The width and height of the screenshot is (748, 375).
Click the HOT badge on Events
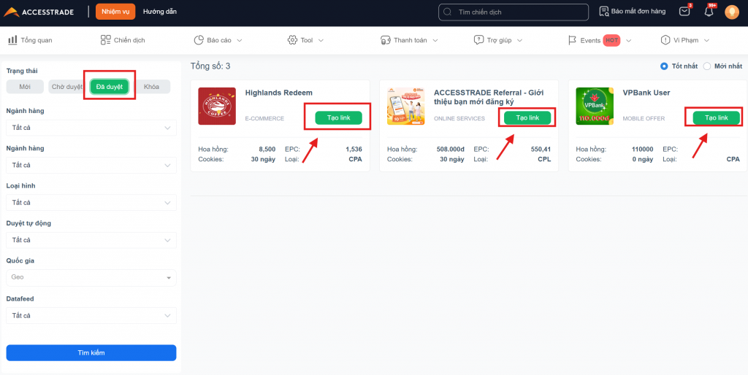[611, 41]
